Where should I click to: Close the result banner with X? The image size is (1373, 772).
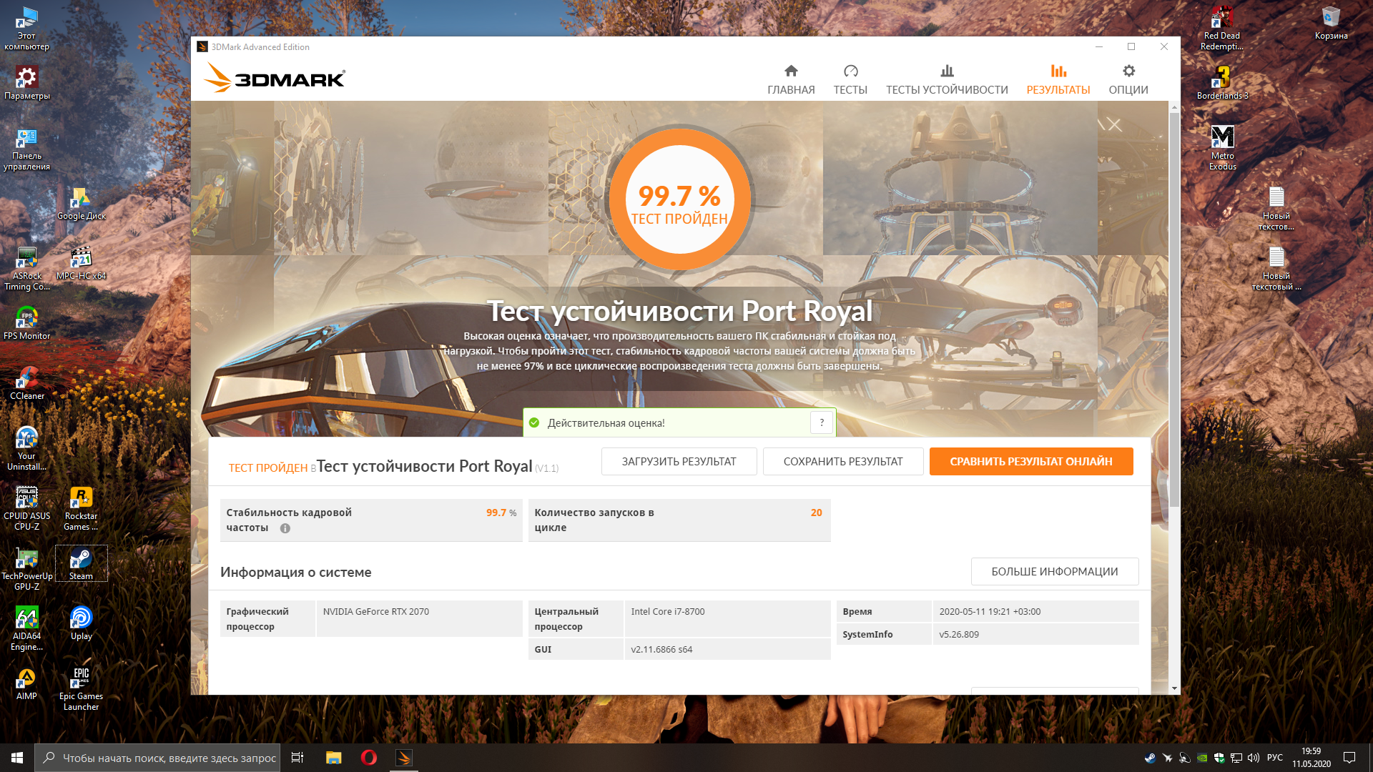point(1114,125)
